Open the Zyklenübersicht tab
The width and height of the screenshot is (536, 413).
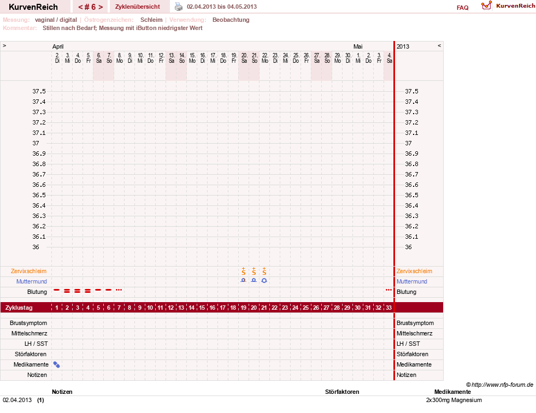[138, 7]
